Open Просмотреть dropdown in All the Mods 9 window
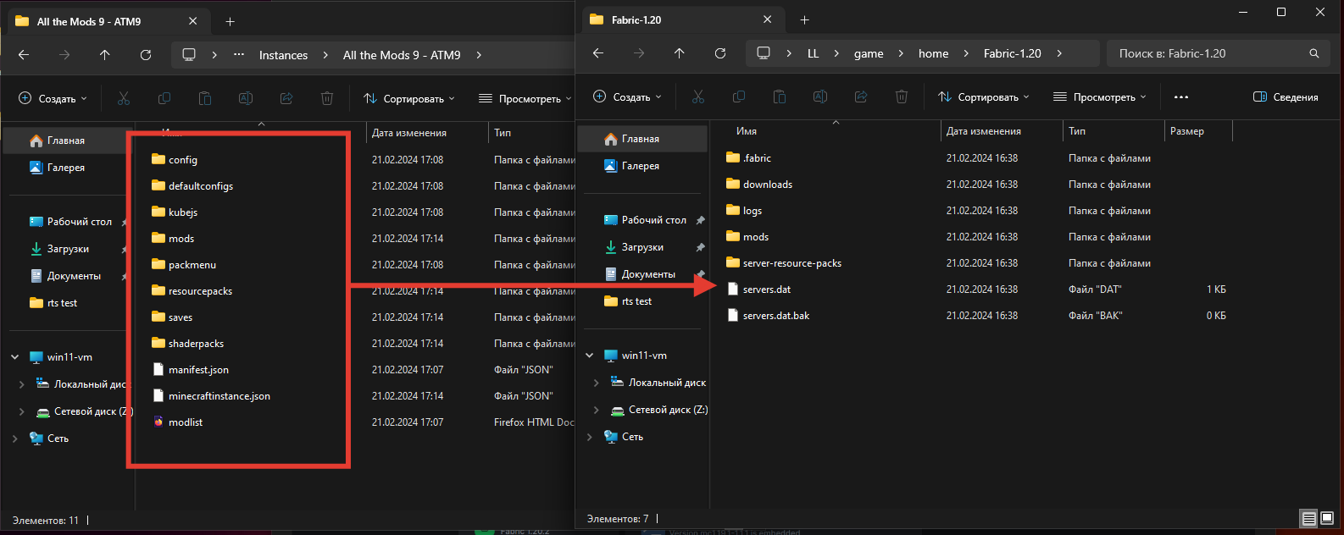The width and height of the screenshot is (1344, 535). (525, 99)
